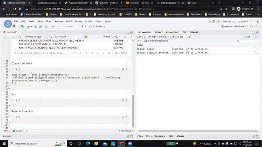Toggle Preview on Save checkbox

coord(24,37)
